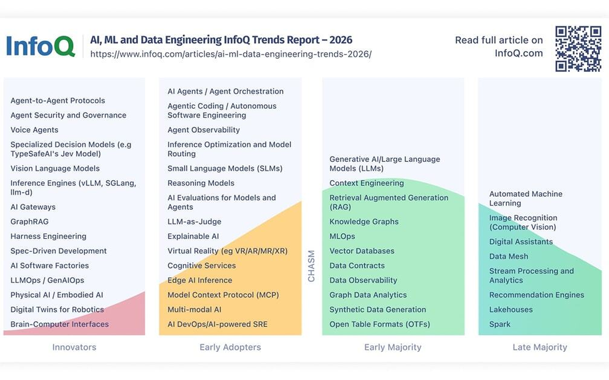Image resolution: width=609 pixels, height=380 pixels.
Task: Select 'AI Gateways' entry
Action: click(x=33, y=207)
